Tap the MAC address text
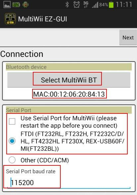 pyautogui.click(x=69, y=94)
